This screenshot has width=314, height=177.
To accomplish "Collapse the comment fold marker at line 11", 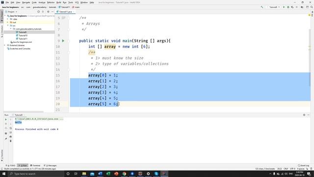I will pos(69,53).
